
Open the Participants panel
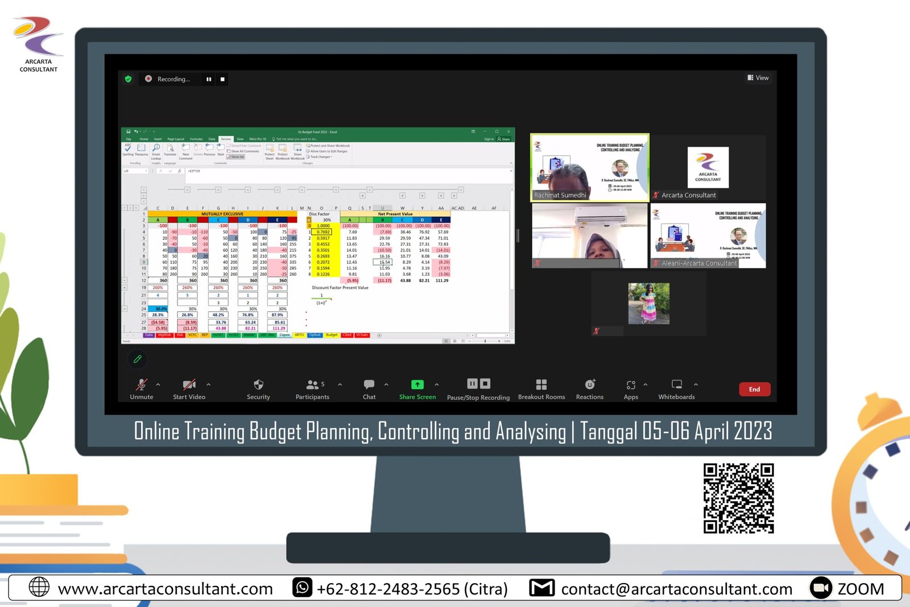pos(312,385)
